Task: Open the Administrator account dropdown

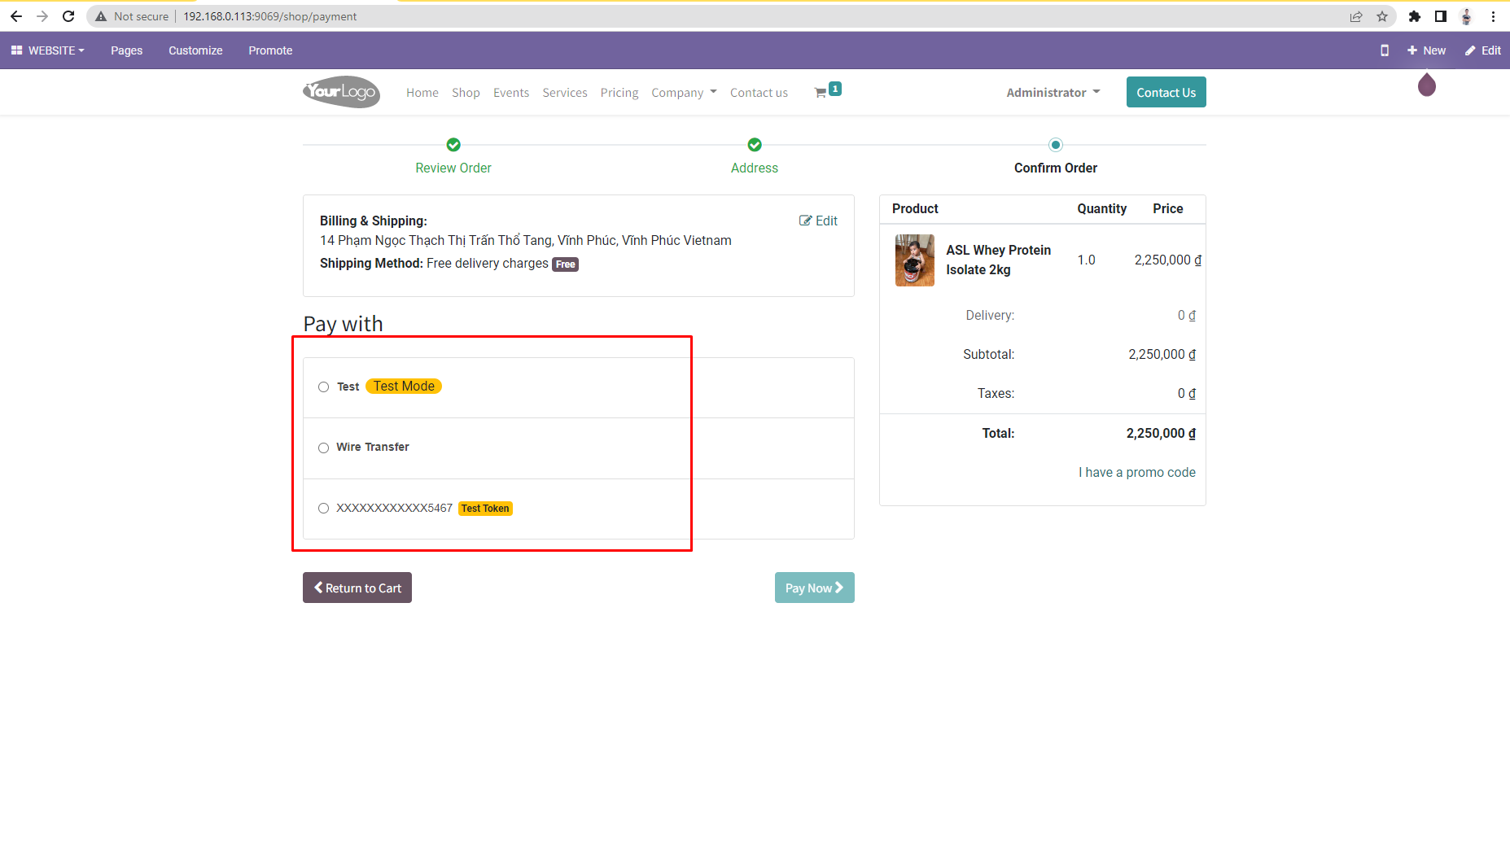Action: [x=1053, y=92]
